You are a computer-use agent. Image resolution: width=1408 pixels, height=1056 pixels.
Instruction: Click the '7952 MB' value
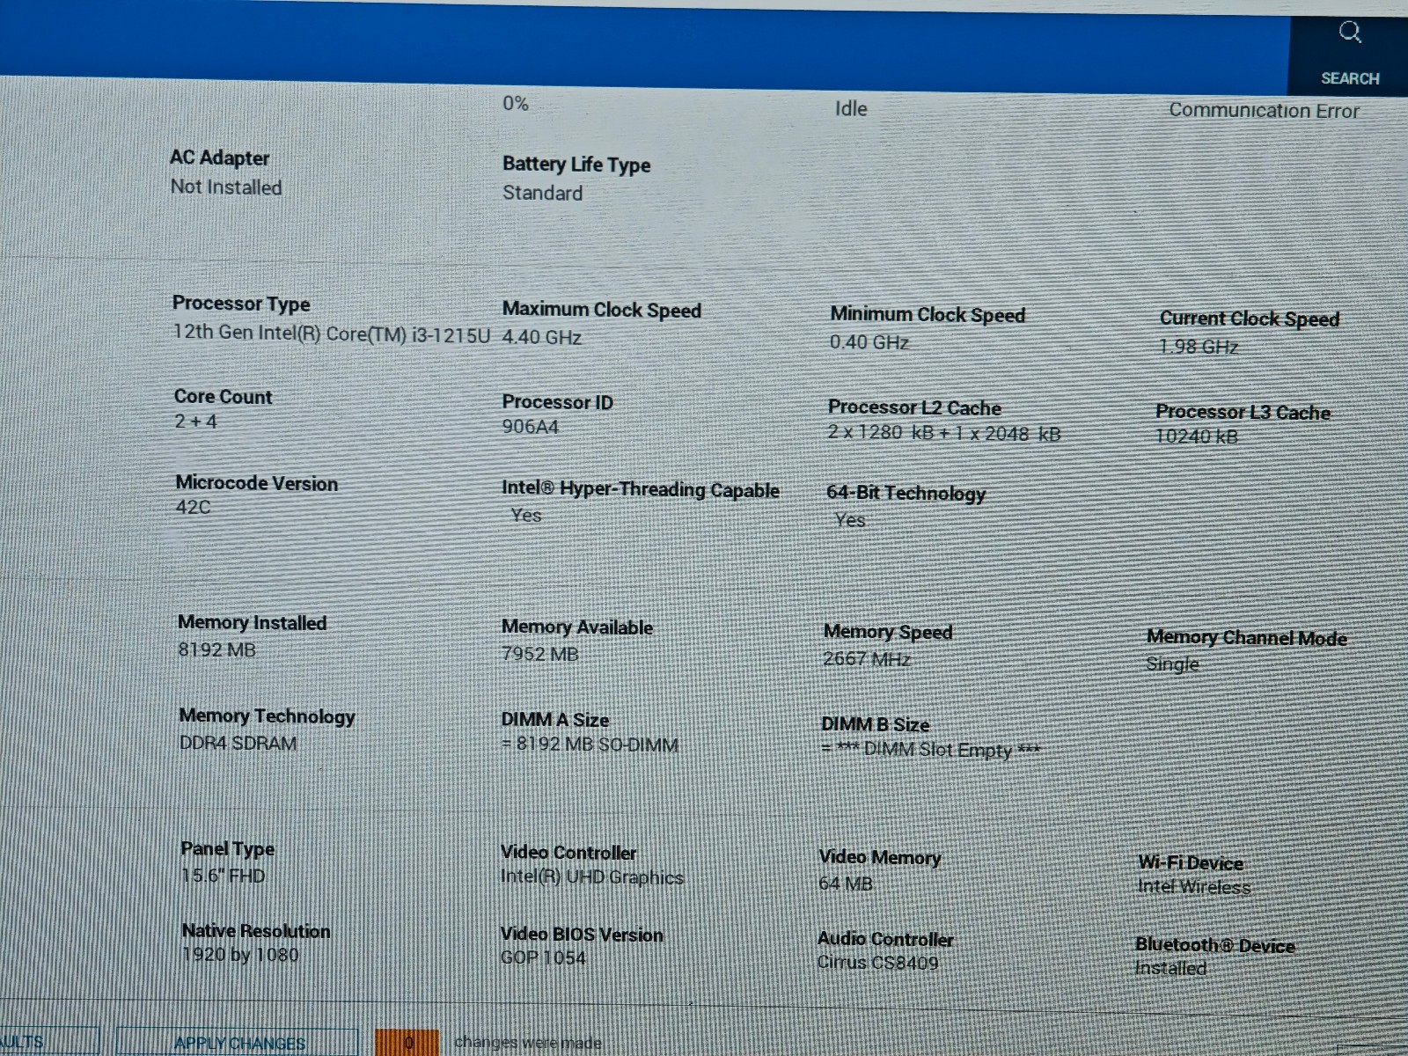[539, 654]
